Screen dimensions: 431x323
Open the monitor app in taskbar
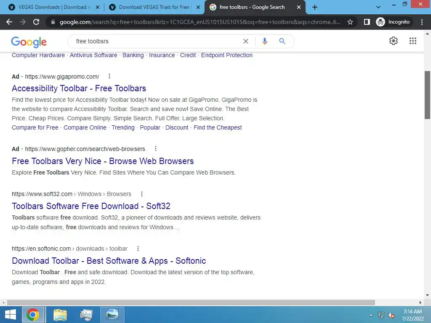(x=86, y=315)
